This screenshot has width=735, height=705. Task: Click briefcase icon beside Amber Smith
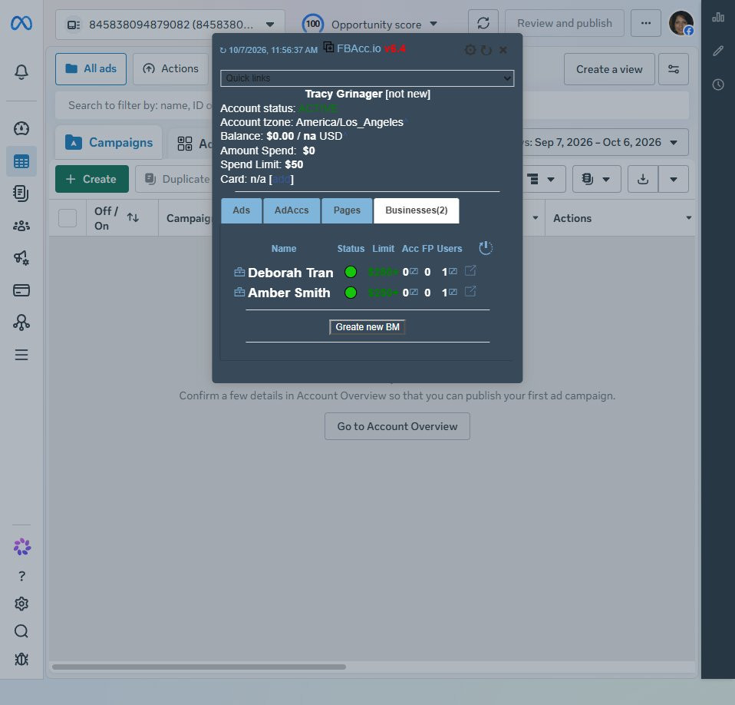(x=239, y=292)
